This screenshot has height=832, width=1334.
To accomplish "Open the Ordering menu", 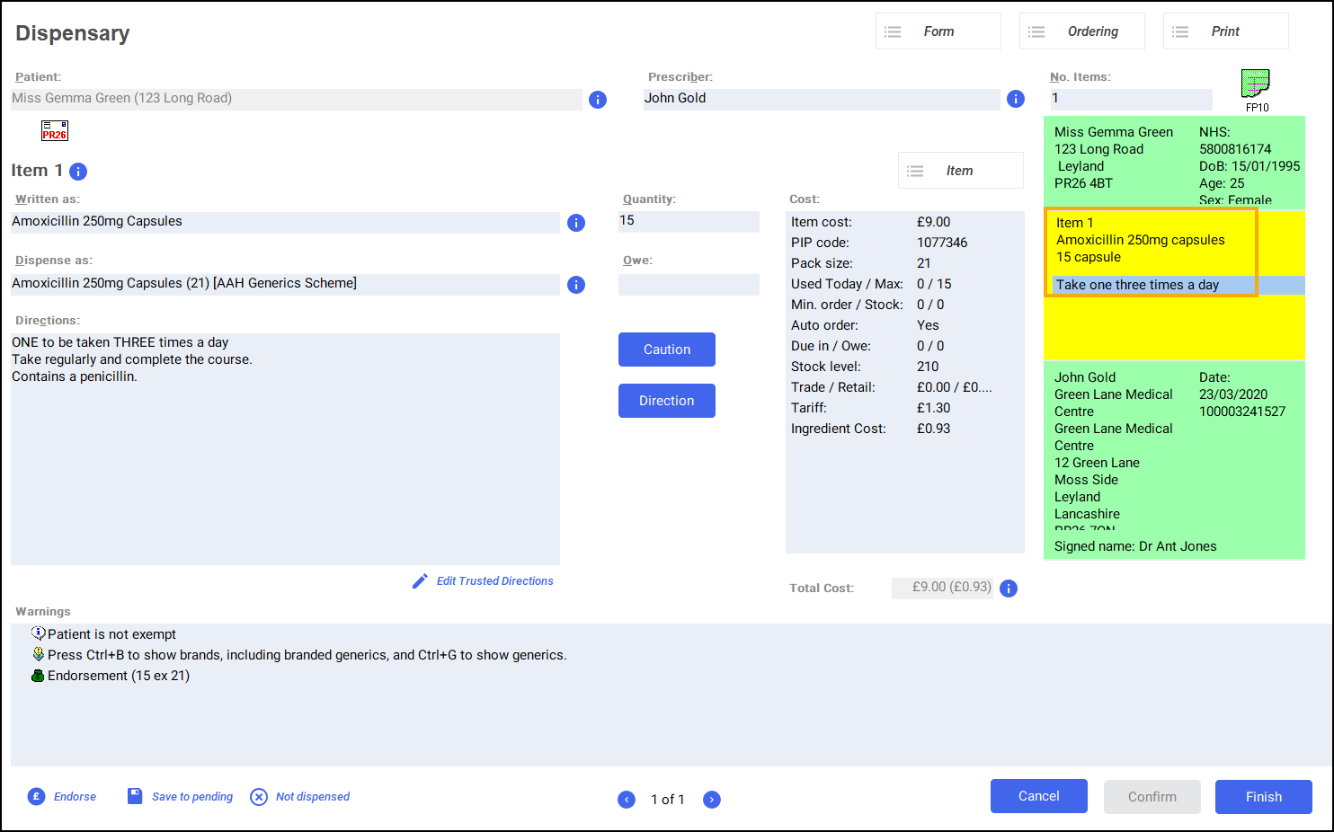I will tap(1081, 31).
